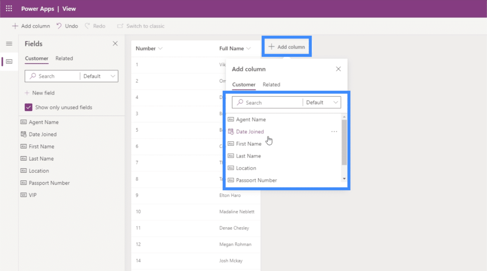Click the Search box in Add column popup
The height and width of the screenshot is (271, 487).
[x=267, y=103]
